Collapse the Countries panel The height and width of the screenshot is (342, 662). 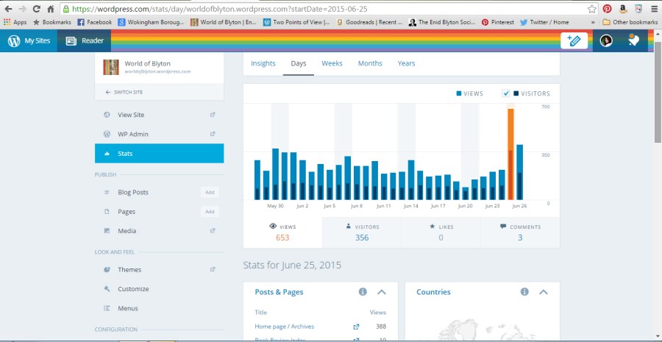pyautogui.click(x=544, y=292)
